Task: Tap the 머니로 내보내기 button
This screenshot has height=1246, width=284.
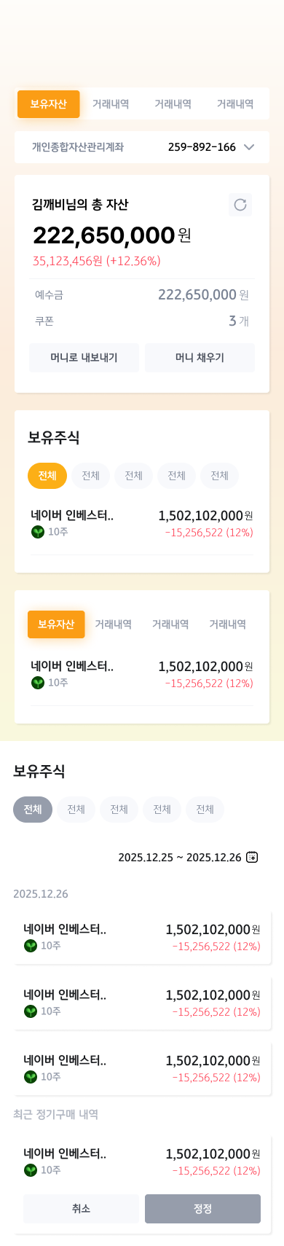Action: coord(84,358)
